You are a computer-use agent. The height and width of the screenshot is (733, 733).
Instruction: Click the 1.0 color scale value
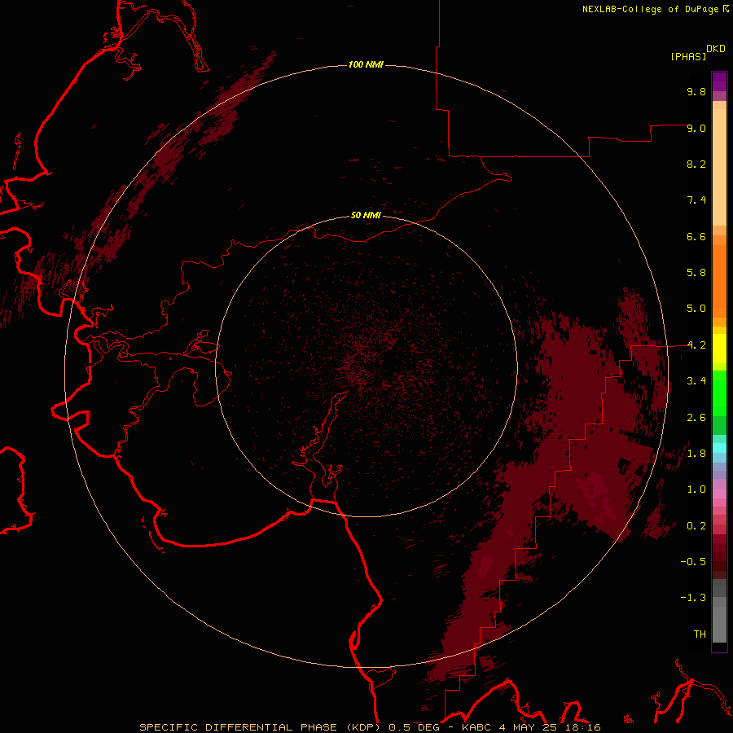696,489
